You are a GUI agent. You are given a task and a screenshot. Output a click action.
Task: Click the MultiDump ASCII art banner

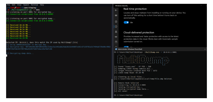(x=143, y=60)
